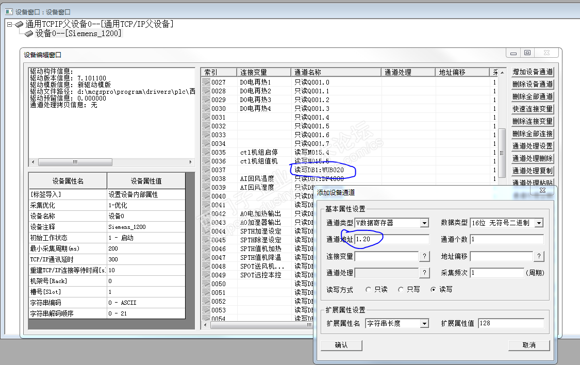
Task: Close the 添加设备通道 dialog
Action: pyautogui.click(x=543, y=190)
